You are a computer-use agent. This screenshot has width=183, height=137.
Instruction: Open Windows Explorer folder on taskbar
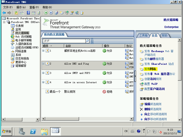tap(44, 132)
